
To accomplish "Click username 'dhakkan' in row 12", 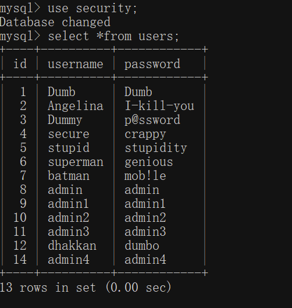I will [72, 246].
